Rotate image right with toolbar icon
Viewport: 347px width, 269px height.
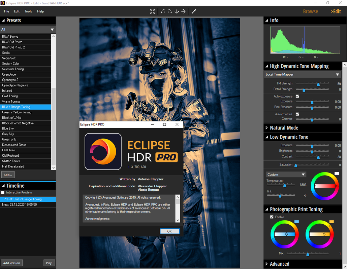tap(170, 11)
